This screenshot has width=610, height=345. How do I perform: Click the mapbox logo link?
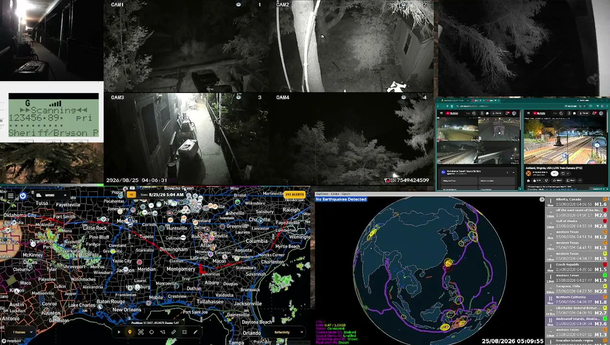point(11,341)
